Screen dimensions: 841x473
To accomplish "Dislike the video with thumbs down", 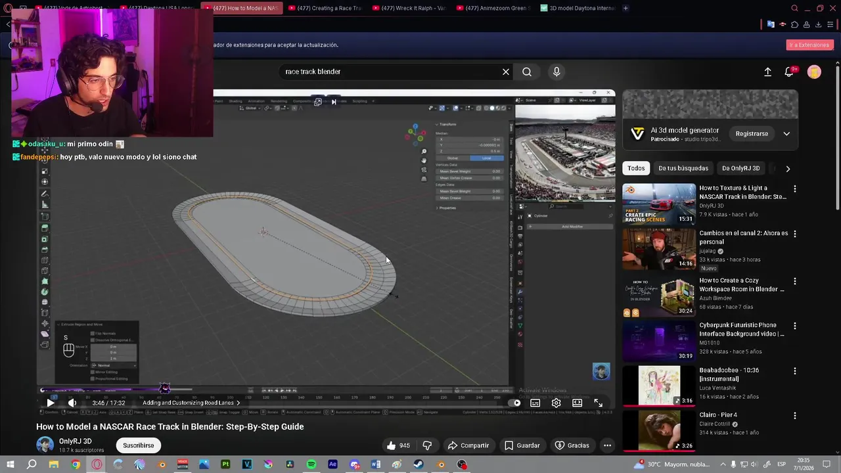I will tap(427, 445).
